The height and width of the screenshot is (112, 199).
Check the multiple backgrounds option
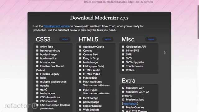[37, 82]
